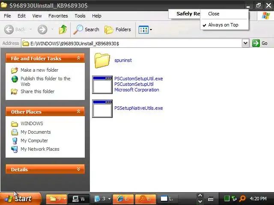Image resolution: width=274 pixels, height=205 pixels.
Task: Open the Forward button history dropdown arrow
Action: click(x=52, y=29)
